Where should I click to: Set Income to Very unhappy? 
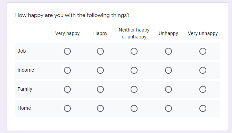pos(203,70)
